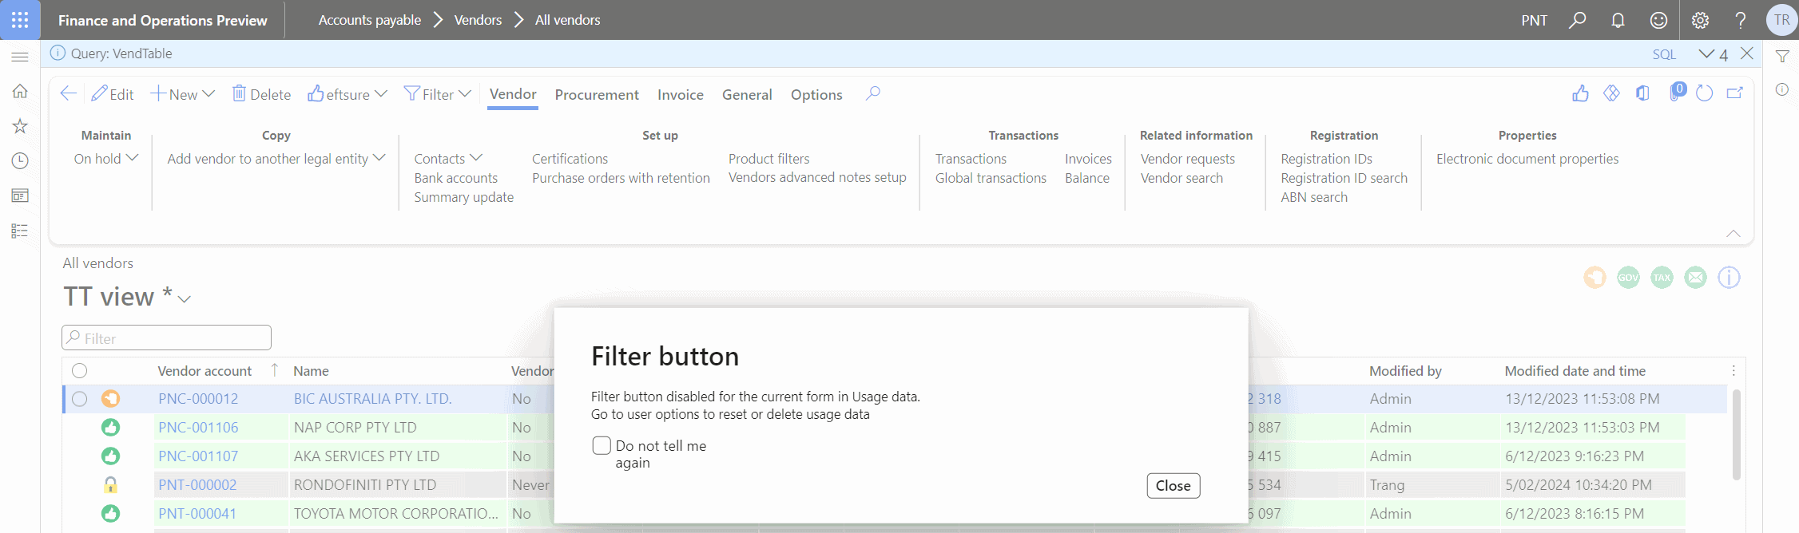
Task: Click Accounts payable breadcrumb
Action: pos(369,20)
